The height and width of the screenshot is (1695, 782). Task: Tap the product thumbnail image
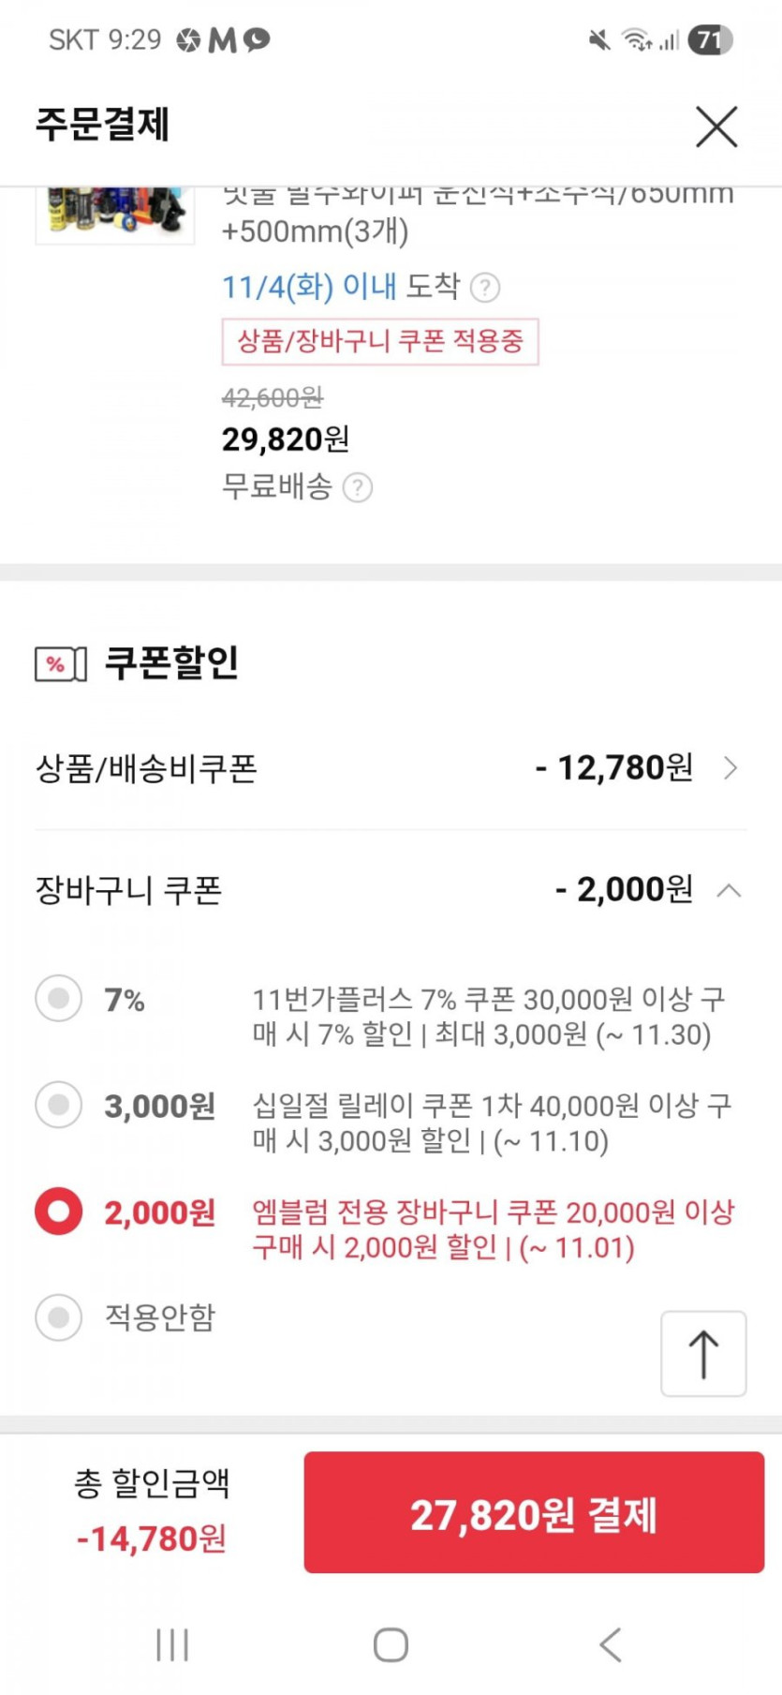click(x=115, y=214)
